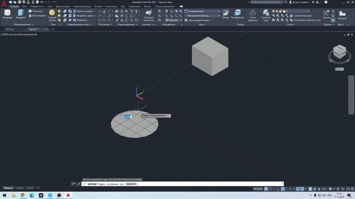Viewport: 355px width, 199px height.
Task: Open the layer selection dropdown
Action: [x=291, y=11]
